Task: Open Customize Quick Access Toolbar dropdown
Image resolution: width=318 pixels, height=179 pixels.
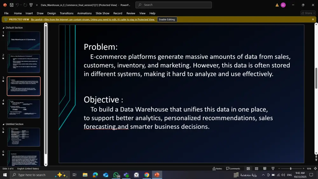Action: (x=37, y=5)
